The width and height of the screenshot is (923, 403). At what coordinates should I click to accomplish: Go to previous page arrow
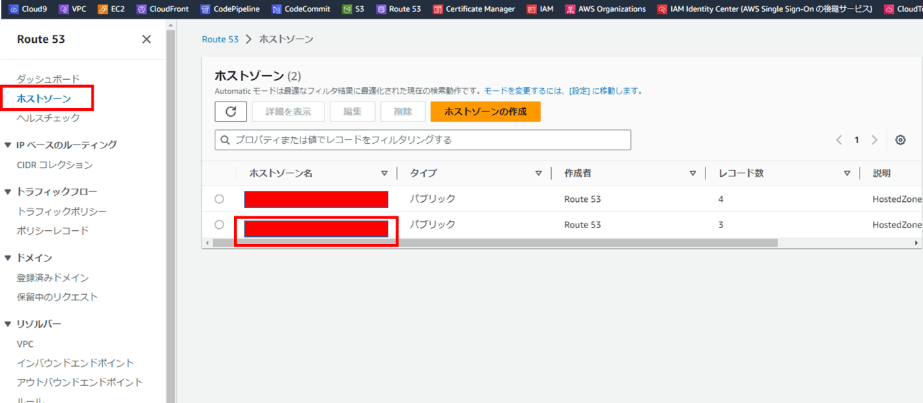[839, 140]
